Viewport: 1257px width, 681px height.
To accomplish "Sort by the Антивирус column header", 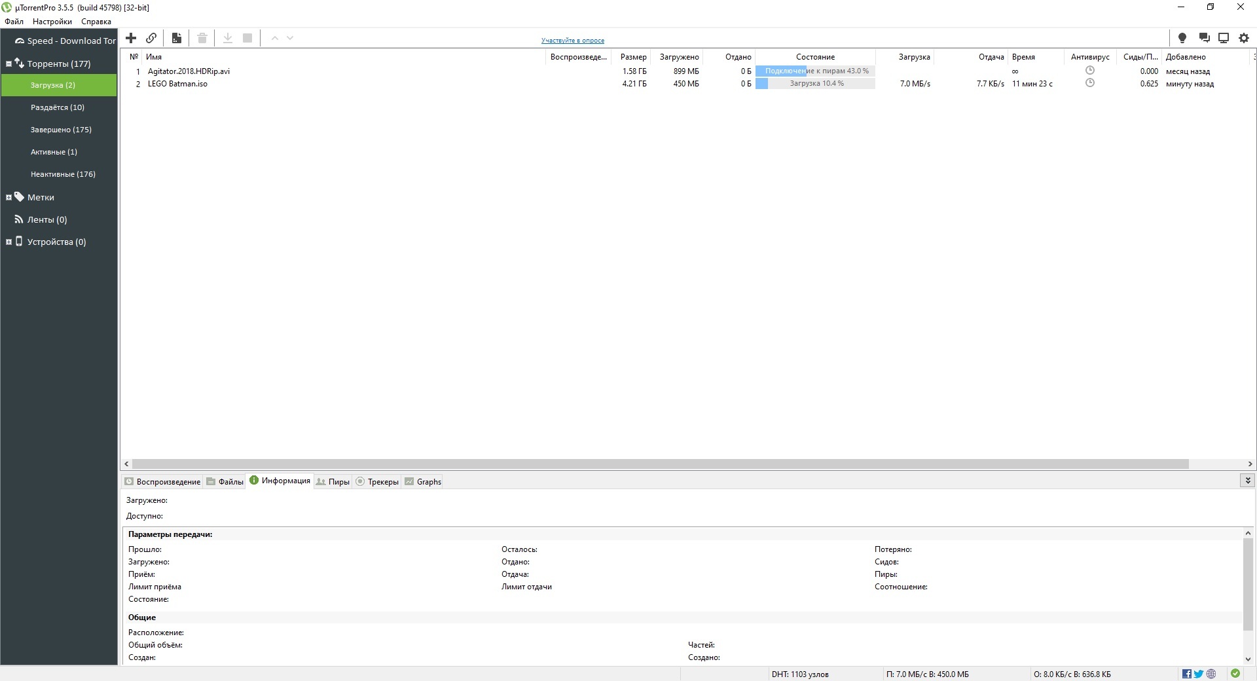I will point(1090,57).
